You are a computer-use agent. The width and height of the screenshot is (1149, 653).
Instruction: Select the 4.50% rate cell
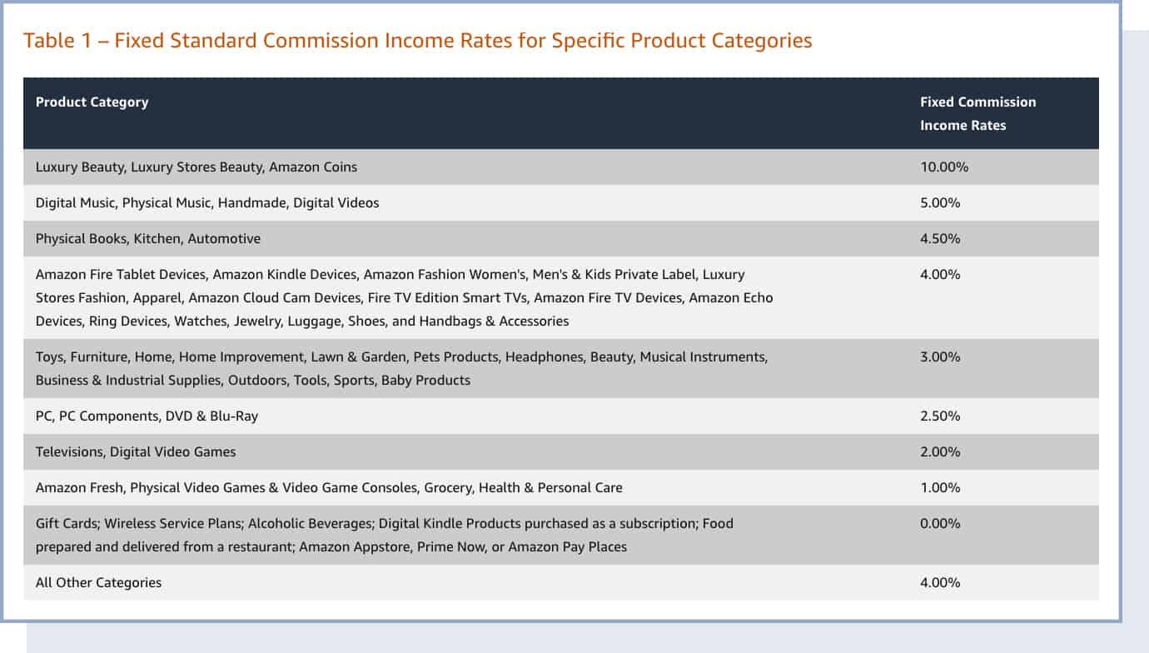pos(939,238)
